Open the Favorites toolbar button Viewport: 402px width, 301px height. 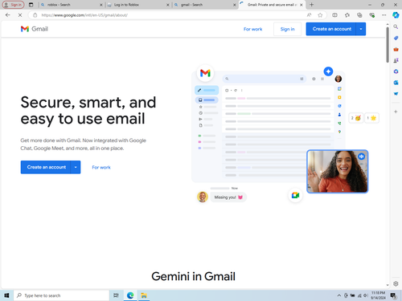(347, 15)
